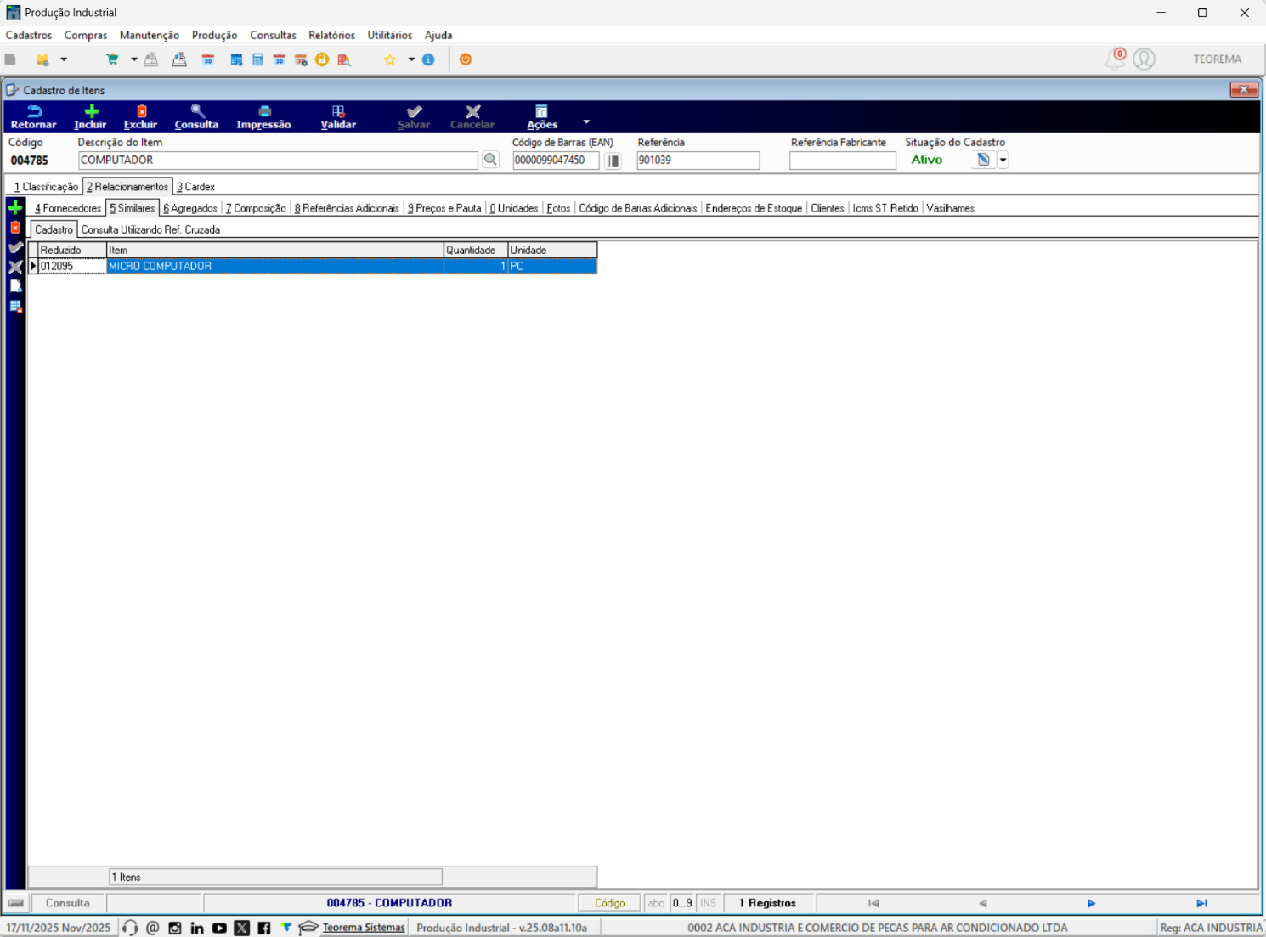Screen dimensions: 1266x937
Task: Go to next record arrow
Action: pyautogui.click(x=1092, y=903)
